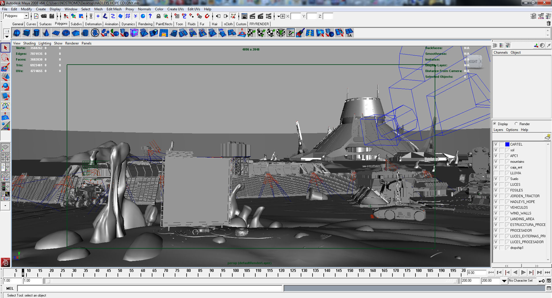Toggle visibility of the APC1 layer
552x298 pixels.
pyautogui.click(x=496, y=156)
